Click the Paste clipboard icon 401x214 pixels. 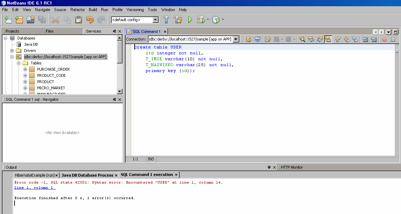coord(78,20)
